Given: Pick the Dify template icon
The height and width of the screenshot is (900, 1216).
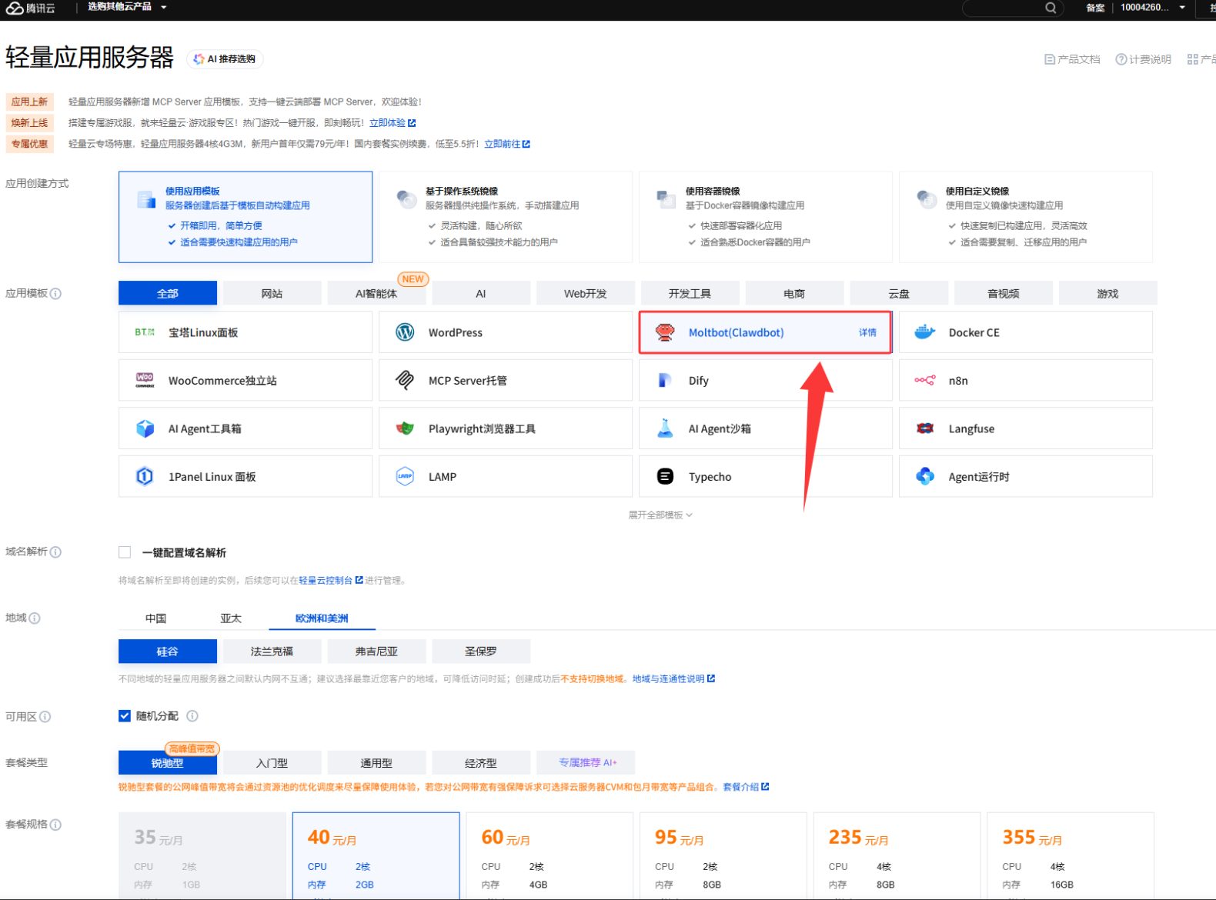Looking at the screenshot, I should [x=665, y=380].
